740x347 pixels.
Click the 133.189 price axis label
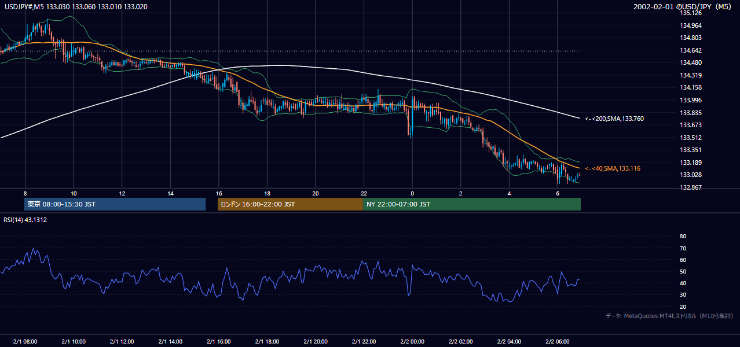[691, 163]
